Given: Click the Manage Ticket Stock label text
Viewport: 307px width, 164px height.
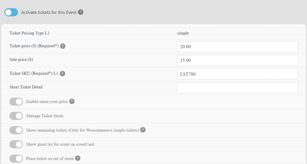Looking at the screenshot, I should pos(45,116).
